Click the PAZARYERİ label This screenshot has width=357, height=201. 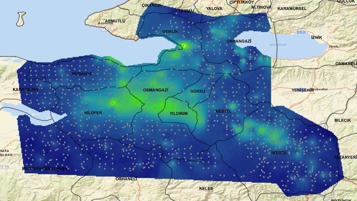click(346, 157)
